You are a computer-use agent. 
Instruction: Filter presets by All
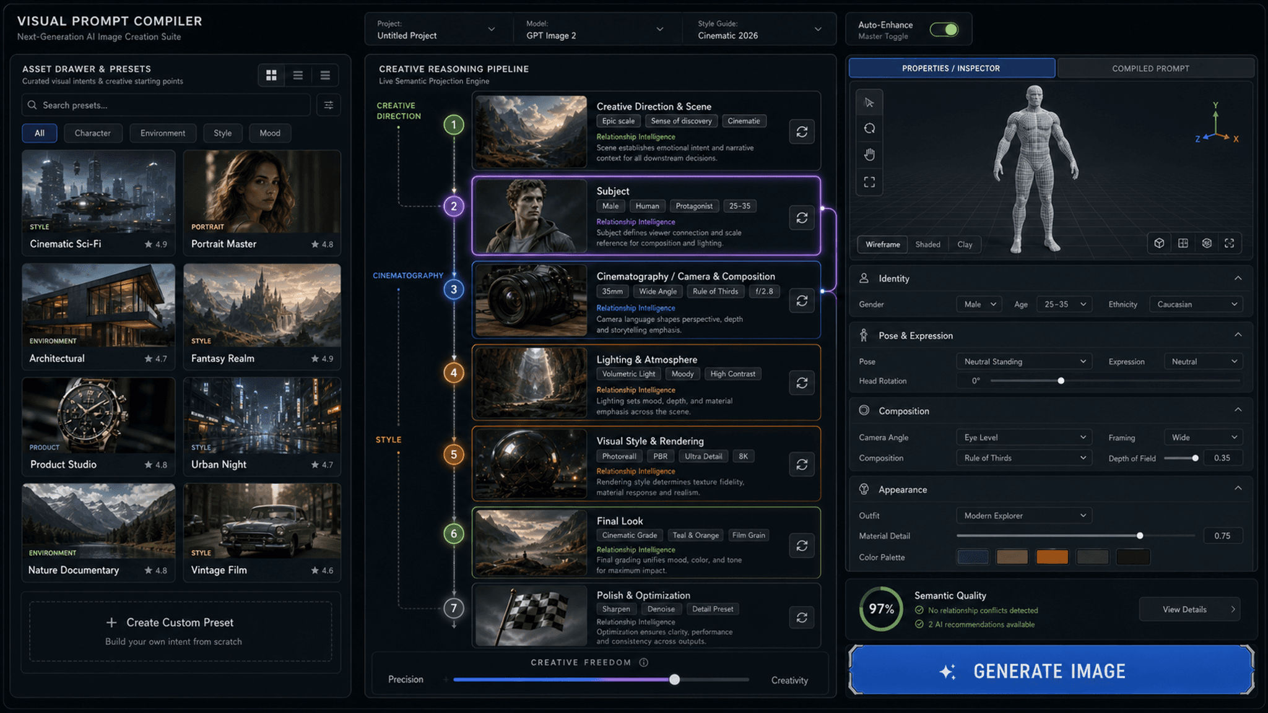40,133
